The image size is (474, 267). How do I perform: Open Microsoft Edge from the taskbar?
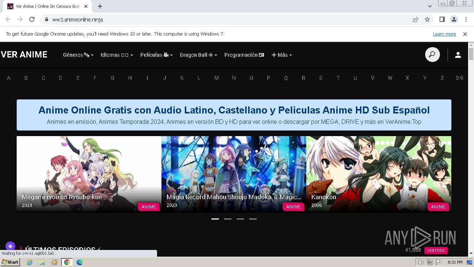(79, 262)
